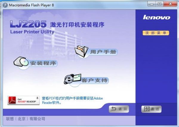The height and width of the screenshot is (127, 179).
Task: Click the lenovo logo
Action: (x=157, y=17)
